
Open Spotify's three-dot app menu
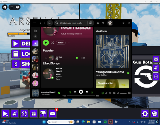point(34,23)
